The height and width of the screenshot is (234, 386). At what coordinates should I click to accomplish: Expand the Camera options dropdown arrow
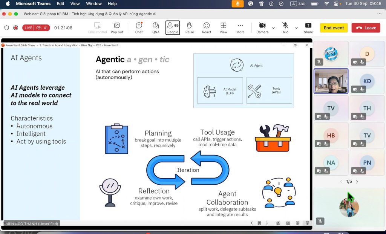pos(273,28)
